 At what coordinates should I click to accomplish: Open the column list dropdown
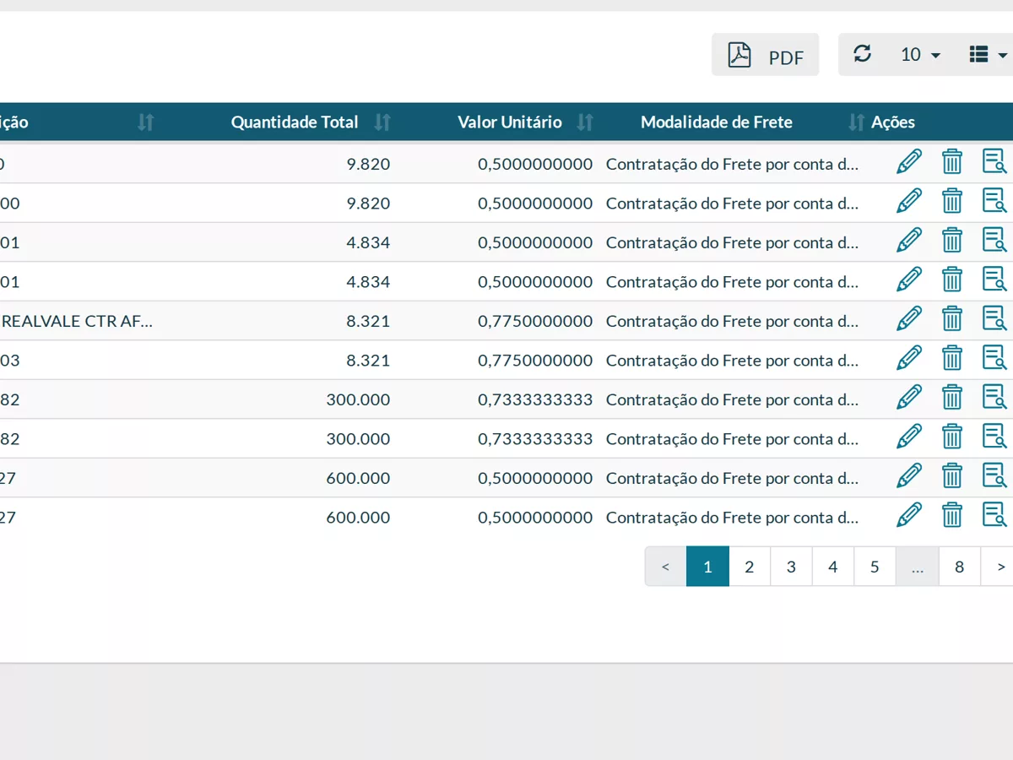[988, 55]
